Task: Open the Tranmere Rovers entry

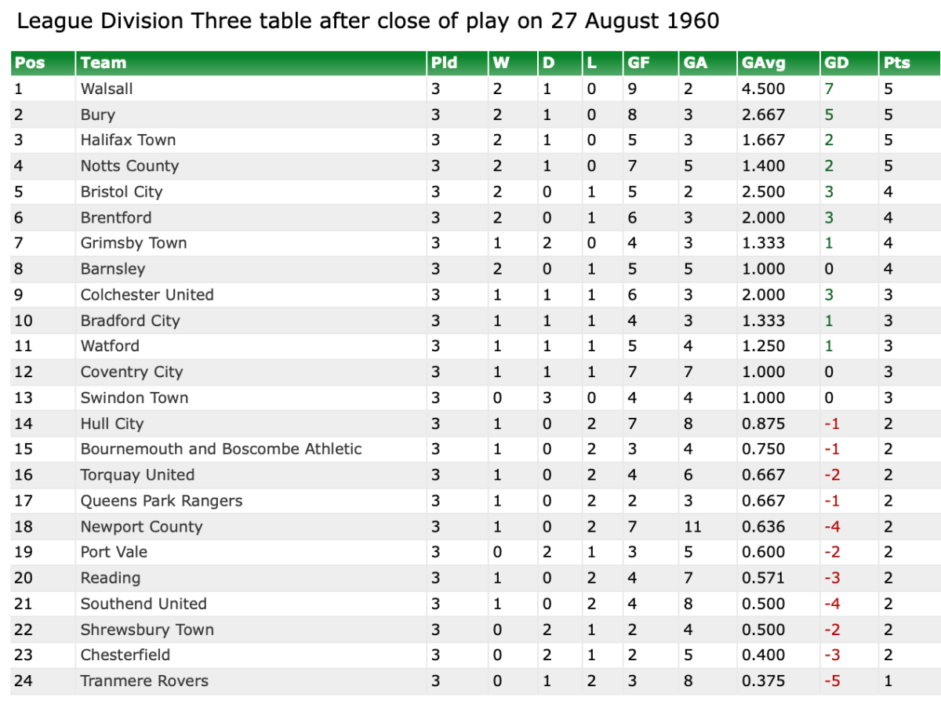Action: click(144, 681)
